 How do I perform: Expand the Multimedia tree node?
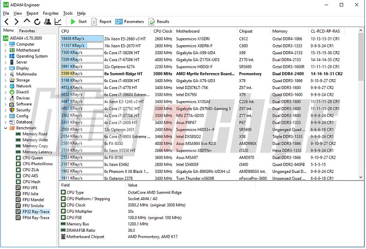click(x=5, y=74)
